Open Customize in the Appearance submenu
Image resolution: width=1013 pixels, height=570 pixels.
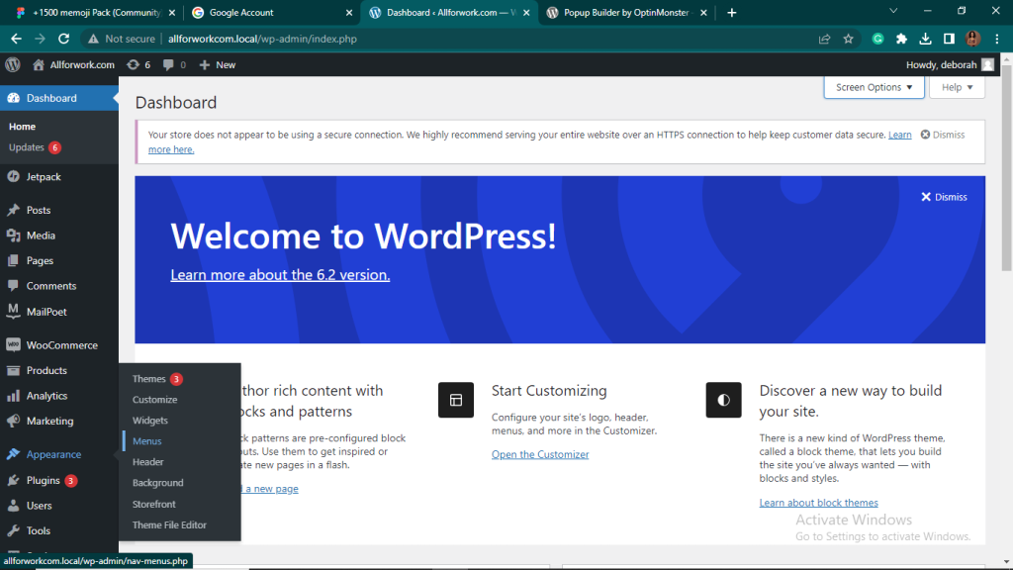pyautogui.click(x=155, y=400)
